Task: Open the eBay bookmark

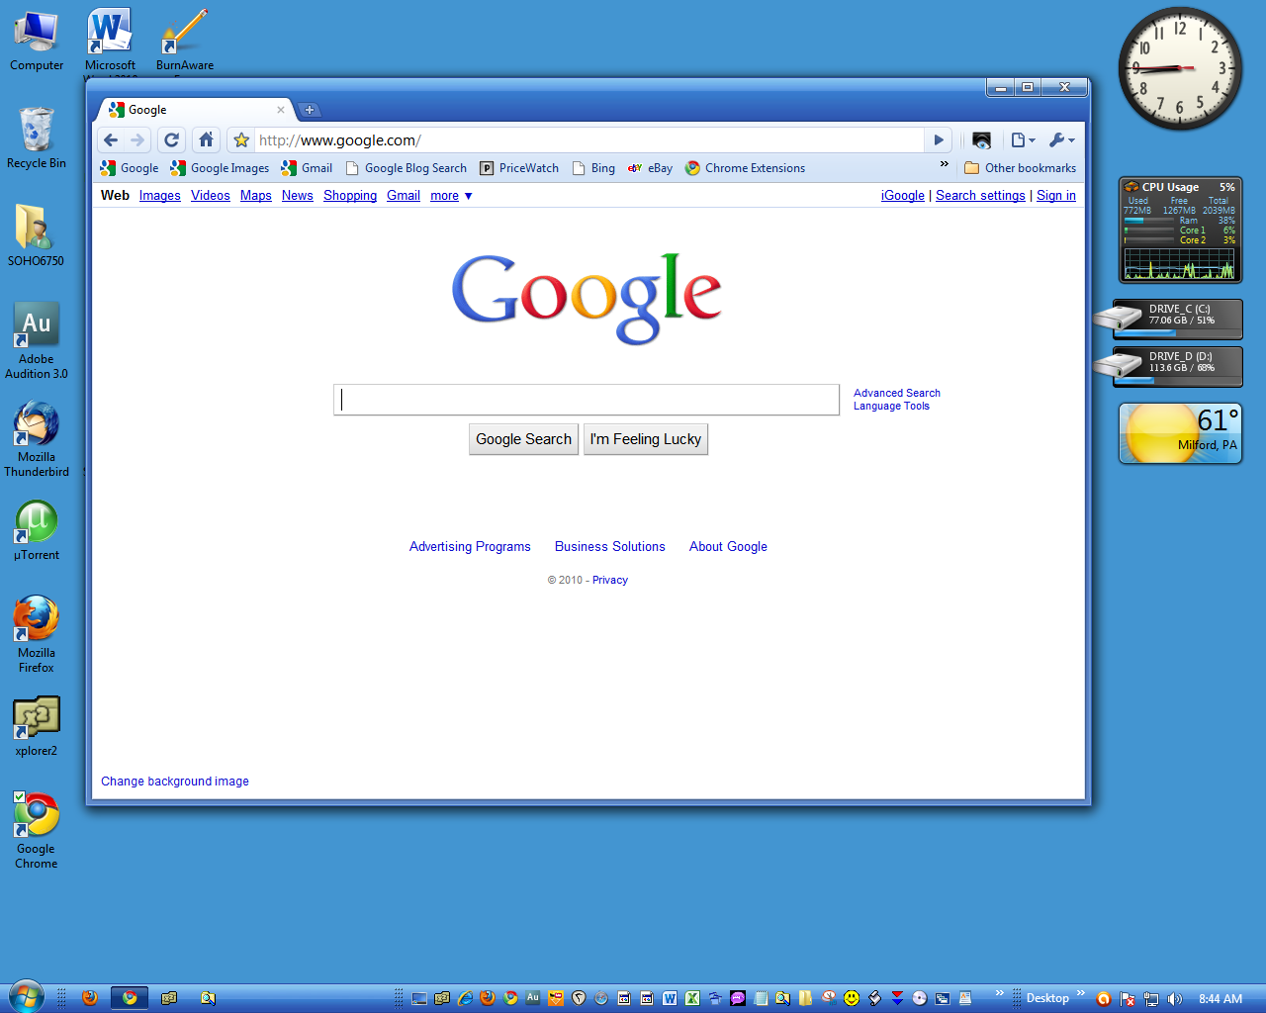Action: (650, 168)
